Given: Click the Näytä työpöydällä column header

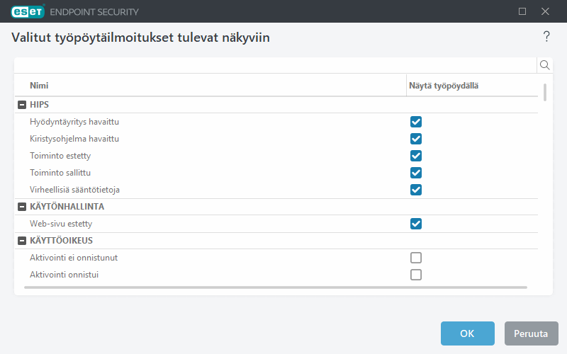Looking at the screenshot, I should point(444,86).
